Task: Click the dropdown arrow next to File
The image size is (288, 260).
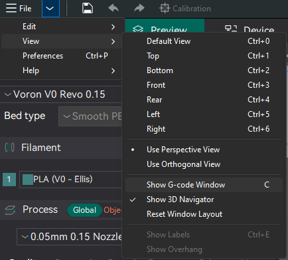Action: coord(50,9)
